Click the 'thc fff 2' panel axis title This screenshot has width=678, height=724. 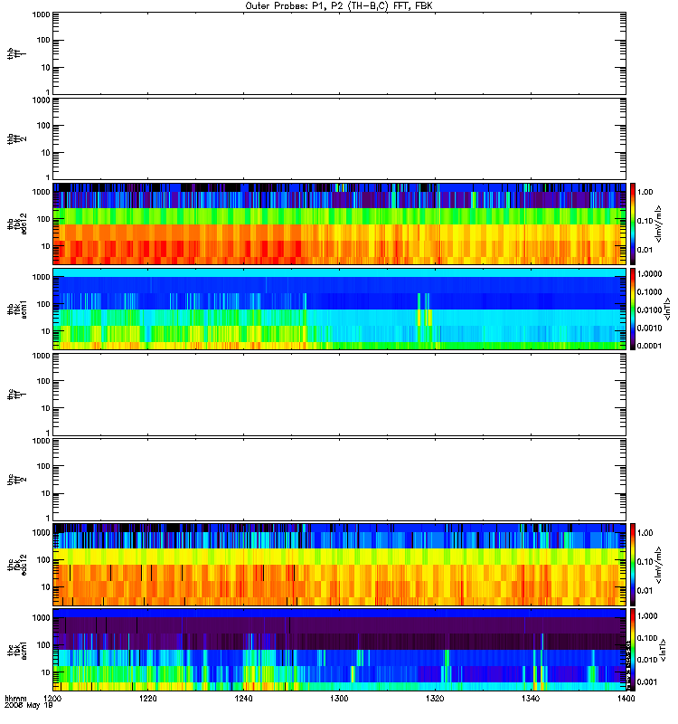[16, 480]
